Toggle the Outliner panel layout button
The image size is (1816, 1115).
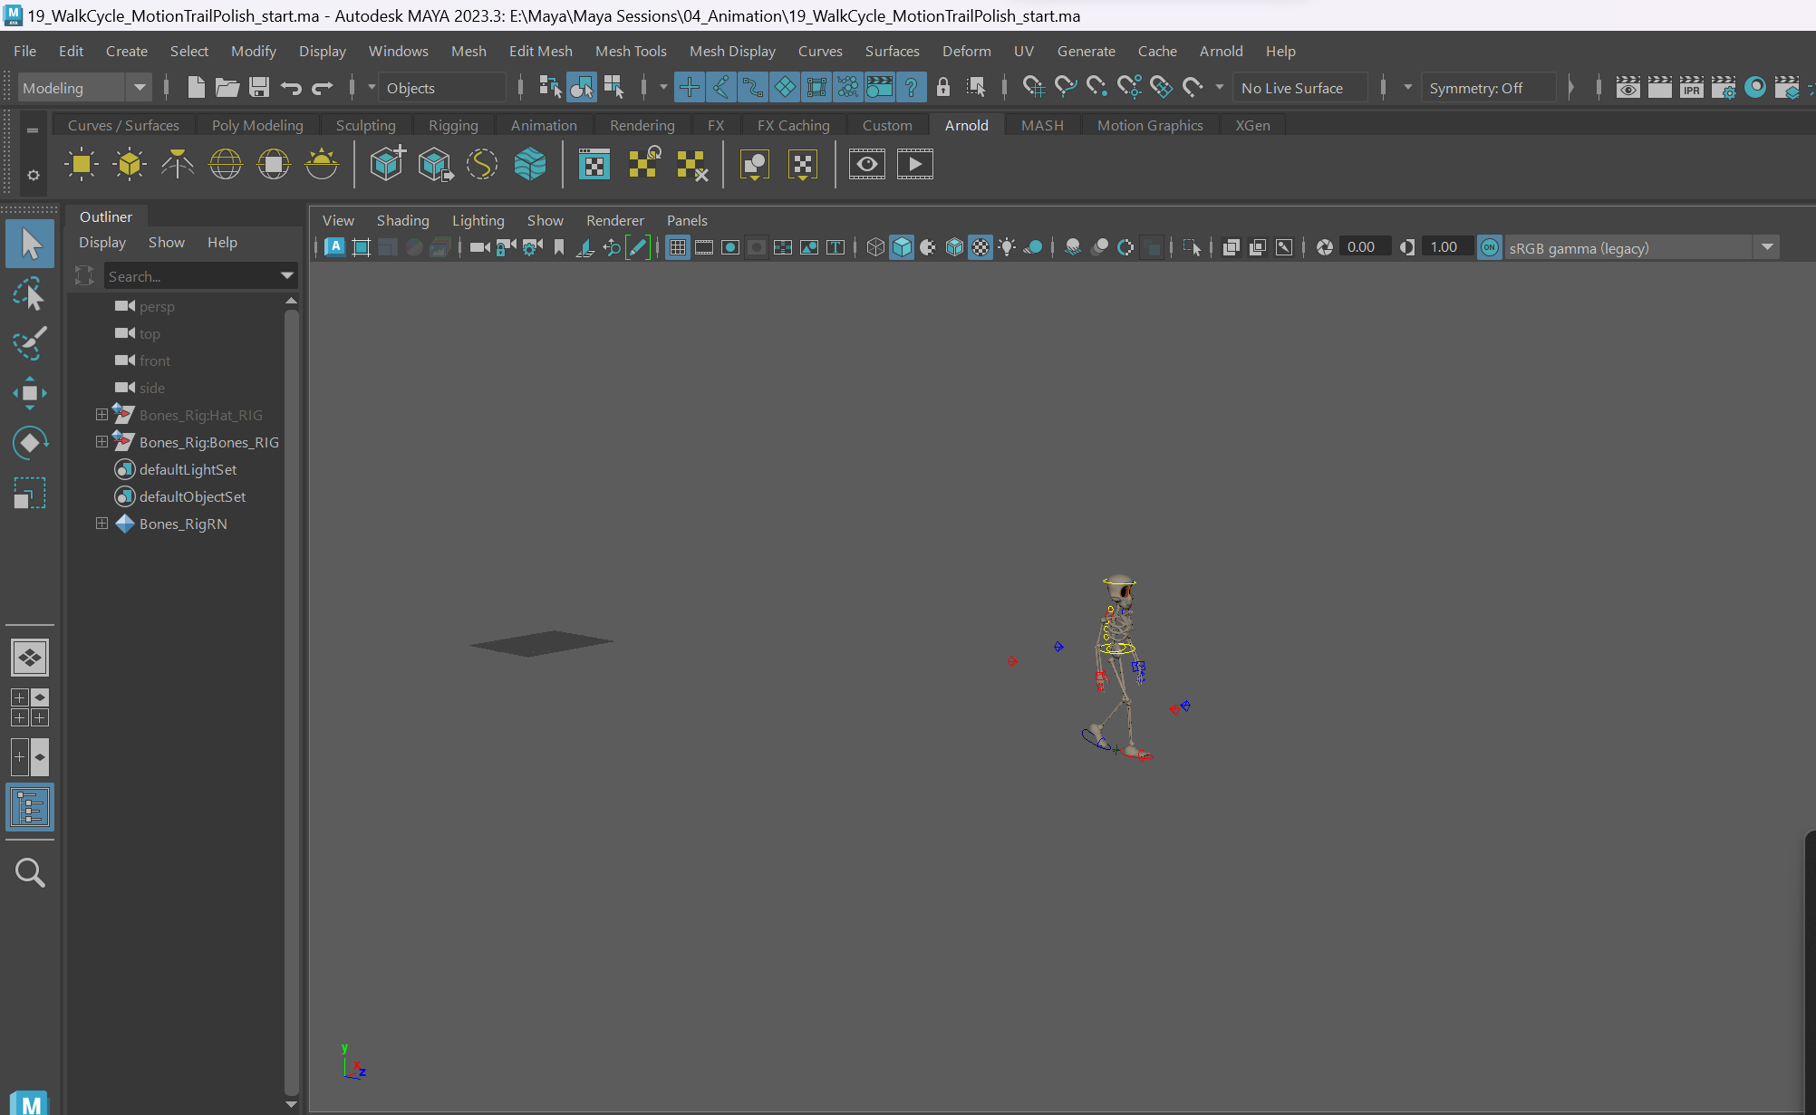point(30,807)
